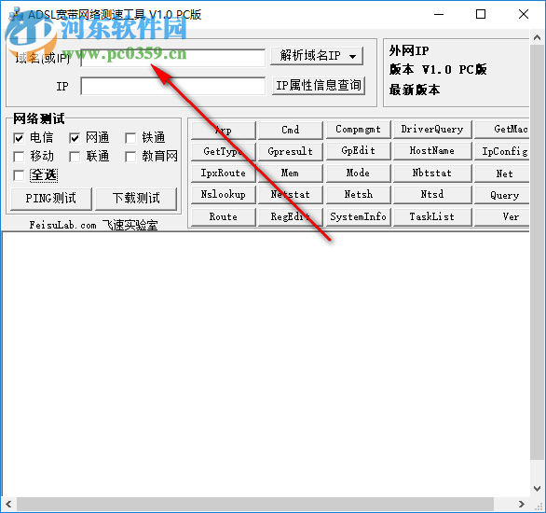Run the SystemInfo button
Viewport: 546px width, 513px height.
click(359, 217)
